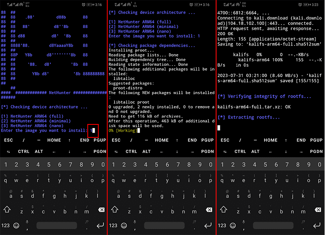This screenshot has height=235, width=325.
Task: Tap letter m on '0% [Working]' phone keyboard
Action: pos(194,211)
